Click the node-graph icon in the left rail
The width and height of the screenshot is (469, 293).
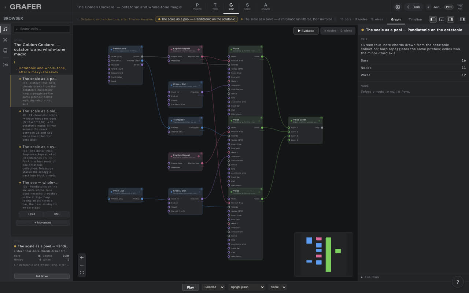5,40
